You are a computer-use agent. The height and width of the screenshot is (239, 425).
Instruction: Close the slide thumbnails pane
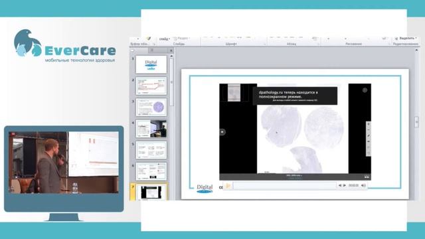point(171,50)
